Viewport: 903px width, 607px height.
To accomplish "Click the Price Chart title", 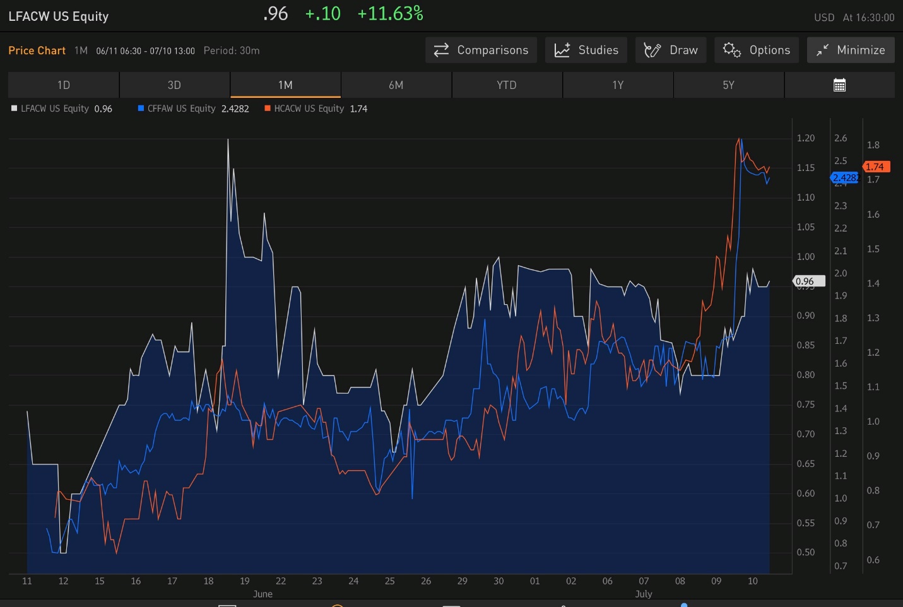I will tap(37, 50).
